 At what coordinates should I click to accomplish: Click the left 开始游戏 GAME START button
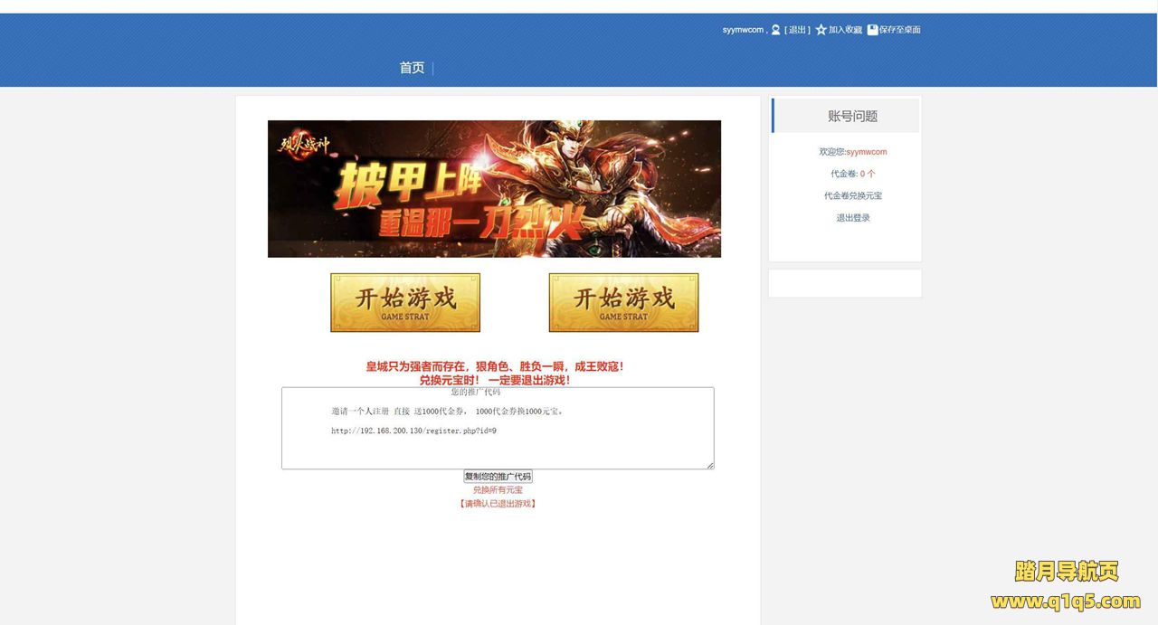(405, 303)
